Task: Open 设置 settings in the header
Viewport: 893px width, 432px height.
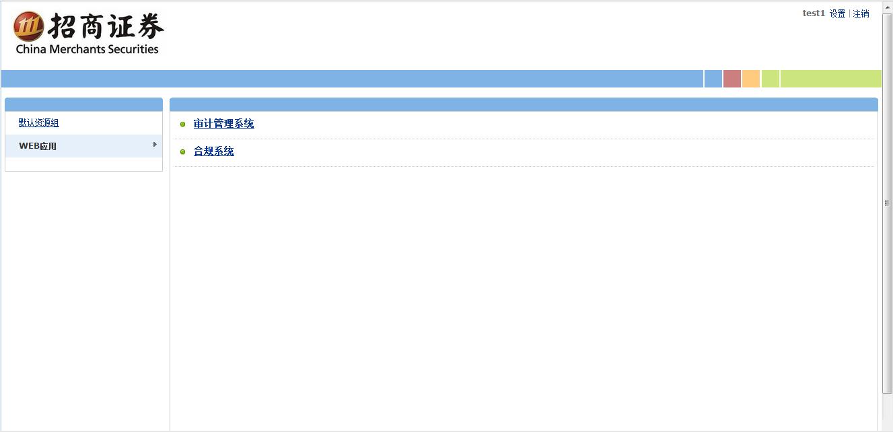Action: (837, 13)
